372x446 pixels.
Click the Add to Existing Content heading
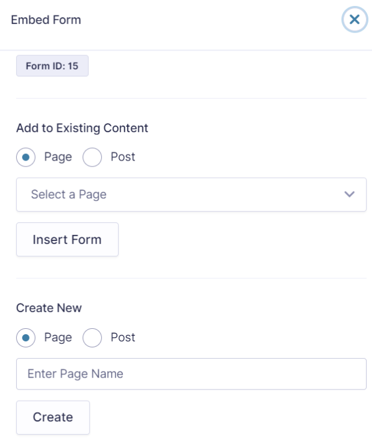click(x=82, y=128)
